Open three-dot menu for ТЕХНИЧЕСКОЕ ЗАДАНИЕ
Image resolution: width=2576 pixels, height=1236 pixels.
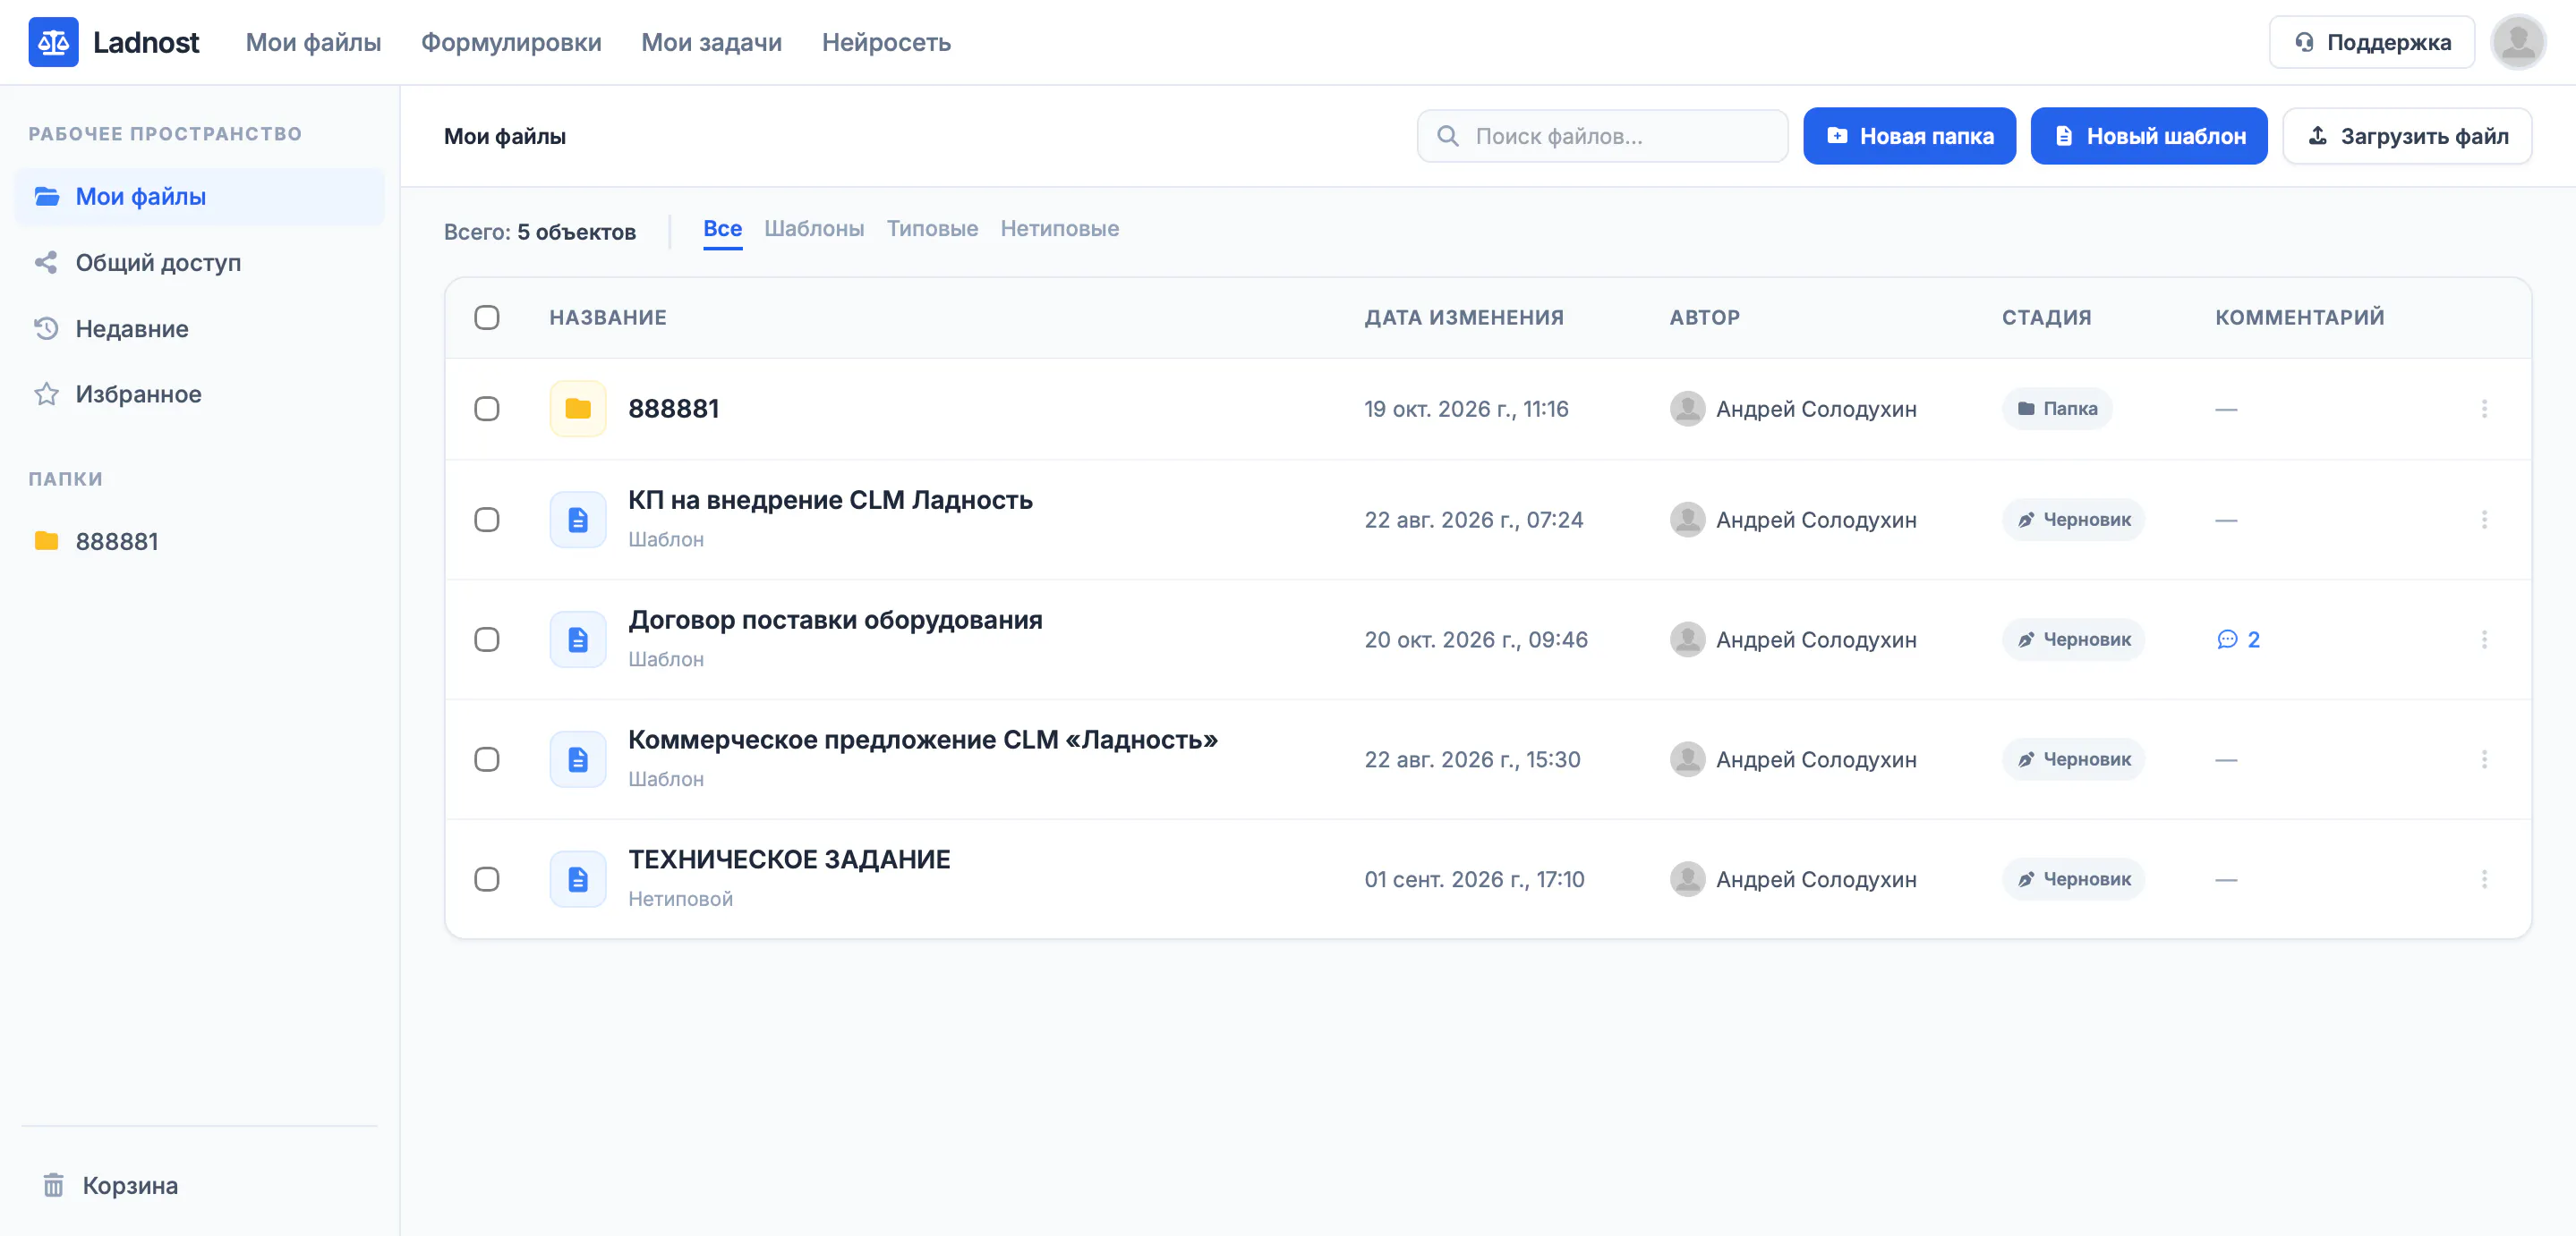2484,879
